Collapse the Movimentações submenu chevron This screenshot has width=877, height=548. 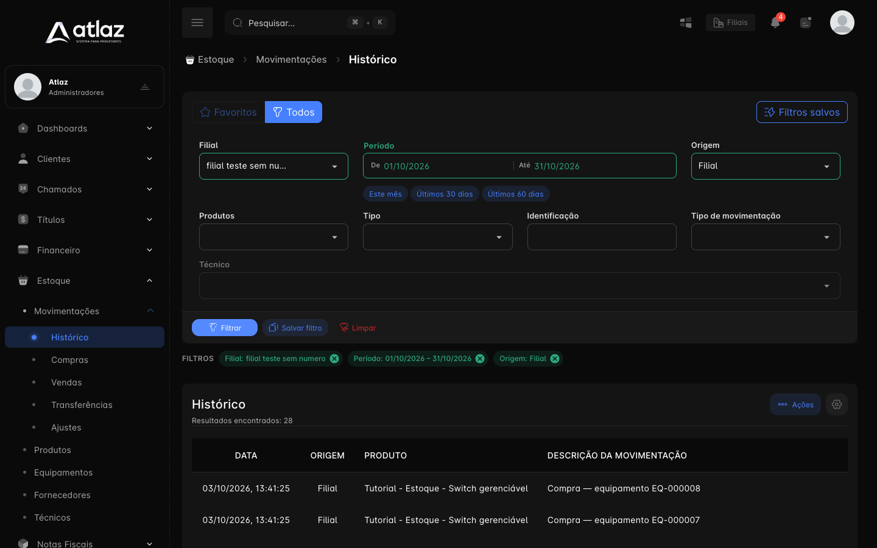pos(150,311)
